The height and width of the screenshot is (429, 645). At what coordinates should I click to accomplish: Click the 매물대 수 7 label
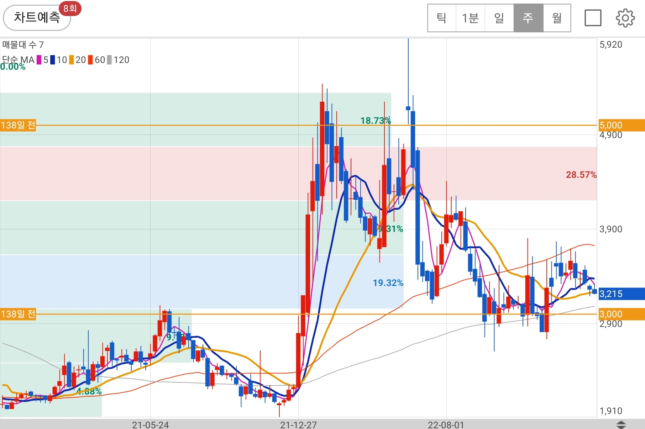tap(23, 45)
